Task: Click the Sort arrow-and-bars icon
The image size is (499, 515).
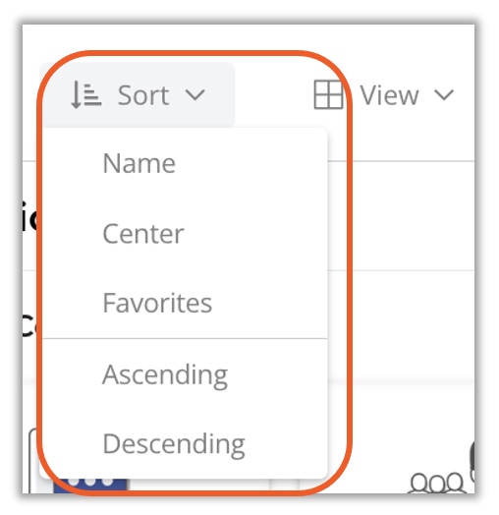Action: [x=86, y=95]
